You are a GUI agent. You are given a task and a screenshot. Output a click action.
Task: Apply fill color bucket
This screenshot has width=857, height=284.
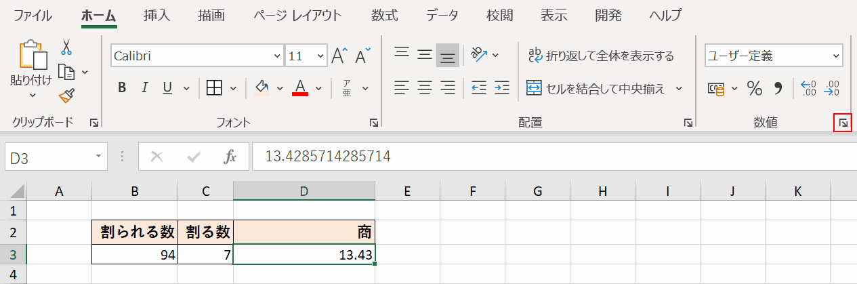262,87
